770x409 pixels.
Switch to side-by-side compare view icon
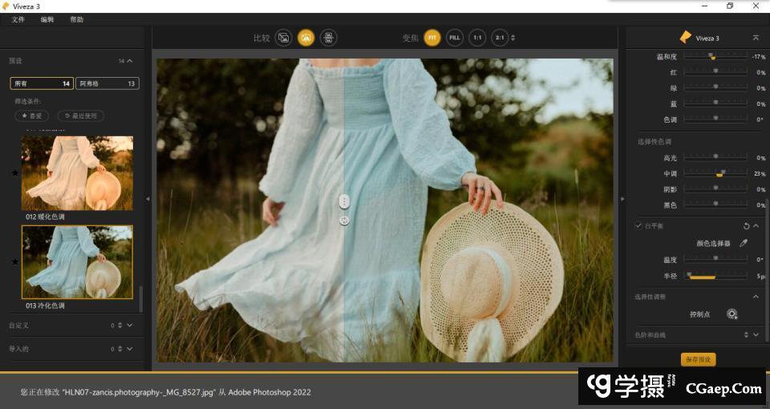[328, 38]
